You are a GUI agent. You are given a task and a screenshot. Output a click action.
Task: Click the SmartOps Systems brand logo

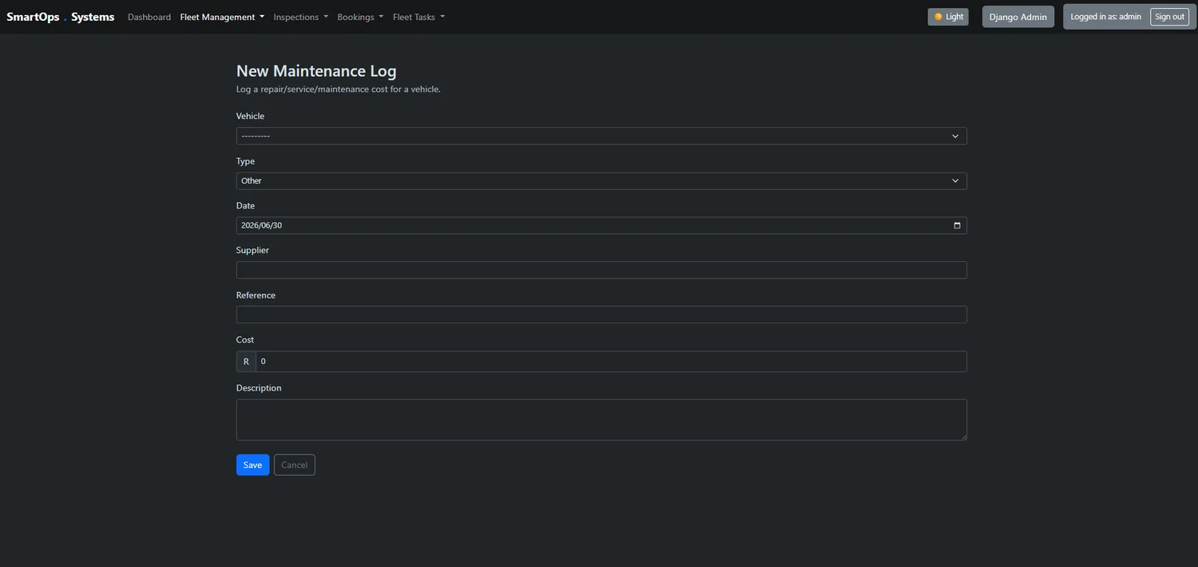coord(61,17)
